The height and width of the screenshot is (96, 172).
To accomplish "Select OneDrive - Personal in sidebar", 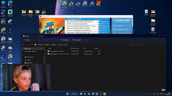I will click(x=31, y=51).
